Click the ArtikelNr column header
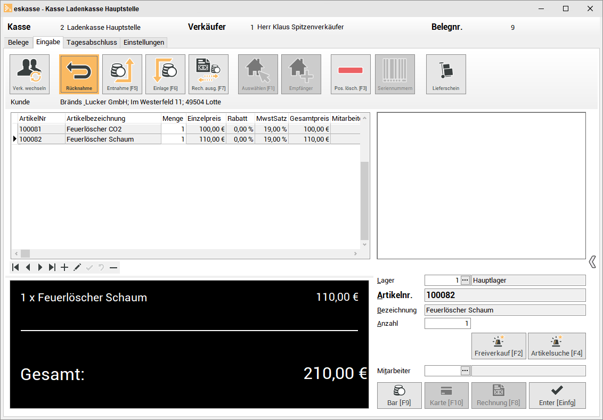The image size is (603, 420). pyautogui.click(x=42, y=118)
